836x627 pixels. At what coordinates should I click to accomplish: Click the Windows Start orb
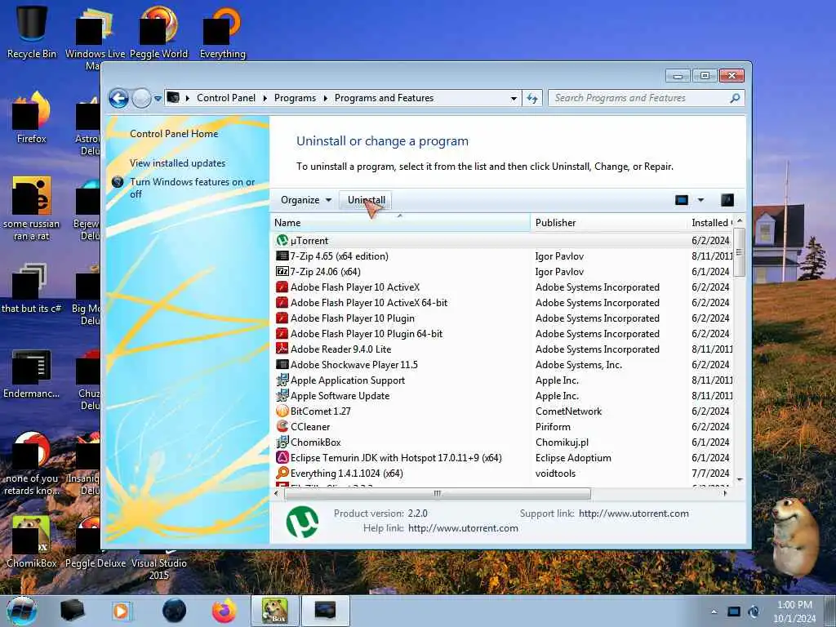pyautogui.click(x=22, y=611)
